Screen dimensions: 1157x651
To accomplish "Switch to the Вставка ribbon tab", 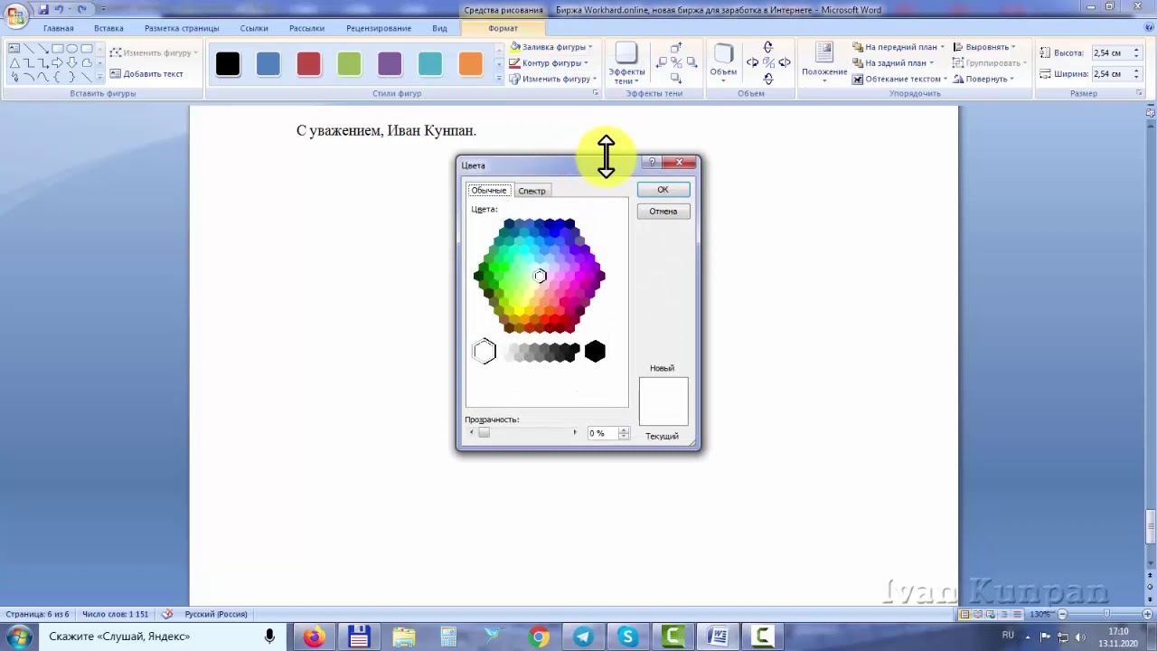I will coord(108,28).
